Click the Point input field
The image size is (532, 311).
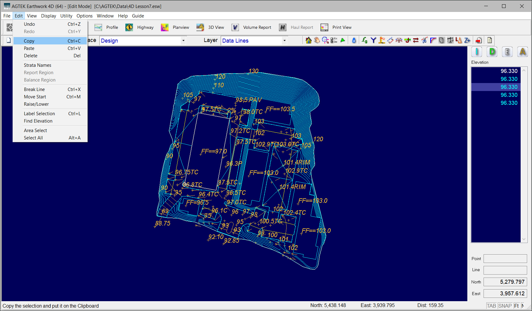click(x=505, y=259)
